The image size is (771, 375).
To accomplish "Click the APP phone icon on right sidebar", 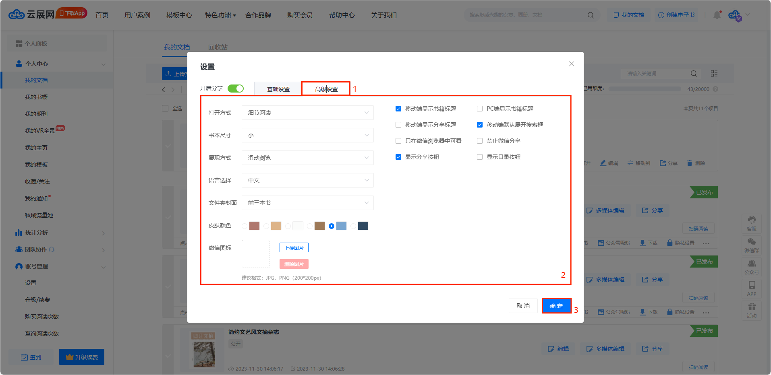I will pos(752,288).
